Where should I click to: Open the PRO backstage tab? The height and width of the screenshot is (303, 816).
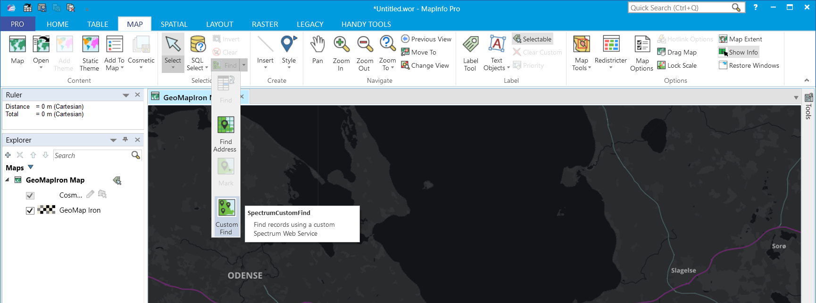(x=17, y=24)
